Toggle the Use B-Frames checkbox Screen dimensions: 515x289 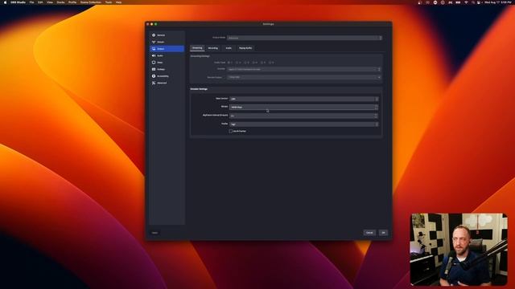[x=231, y=131]
